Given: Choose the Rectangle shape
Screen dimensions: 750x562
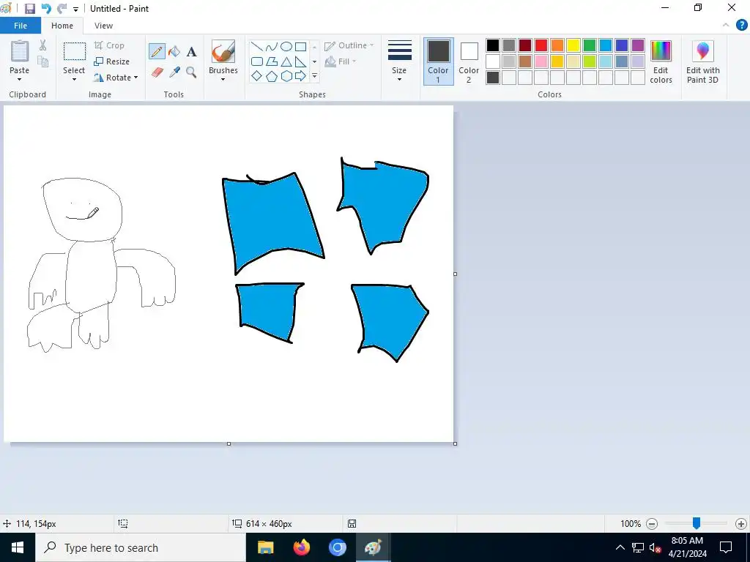Looking at the screenshot, I should point(300,46).
